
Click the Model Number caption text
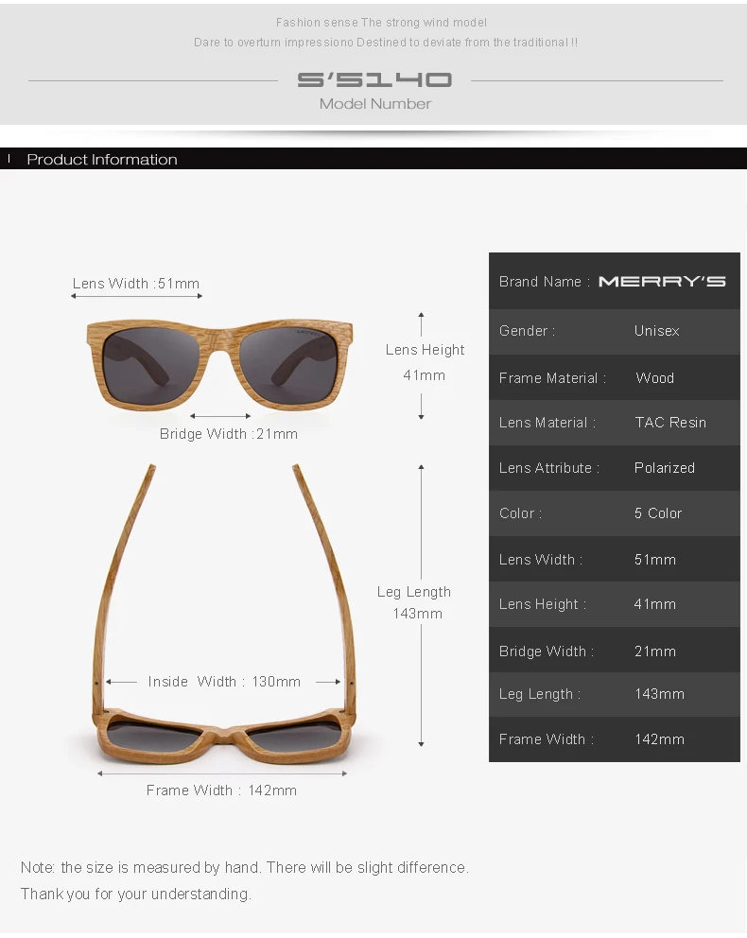[375, 104]
